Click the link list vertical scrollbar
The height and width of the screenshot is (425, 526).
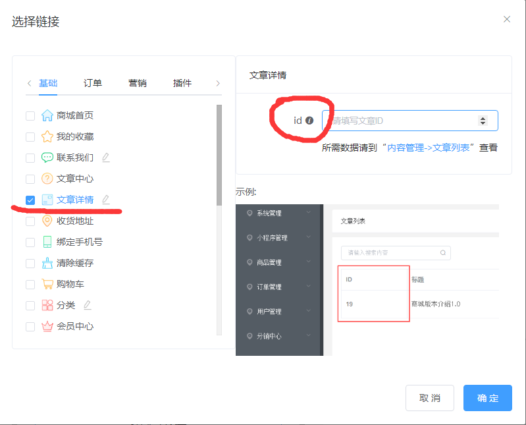(219, 155)
